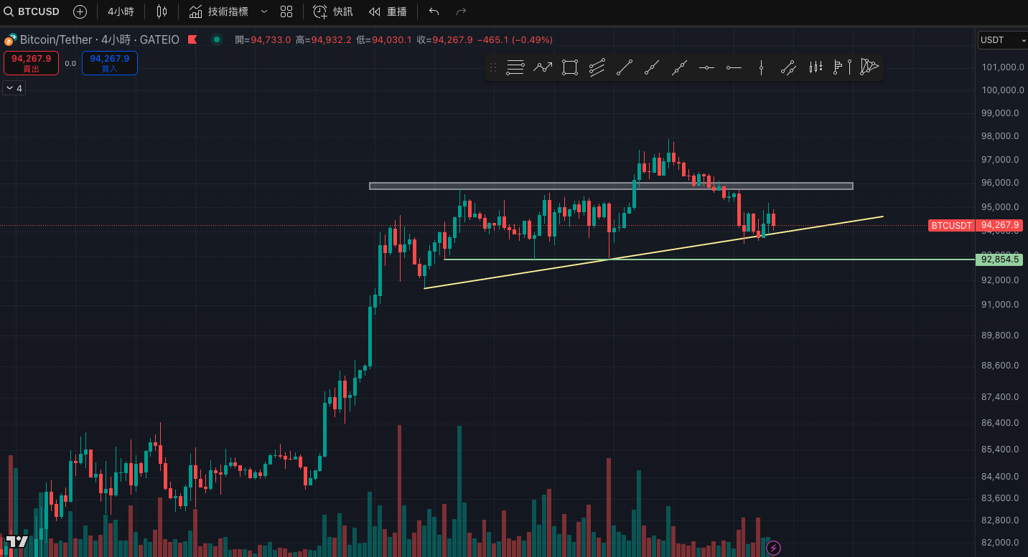
Task: Expand the collapsed indicator legend showing 4
Action: coord(14,88)
